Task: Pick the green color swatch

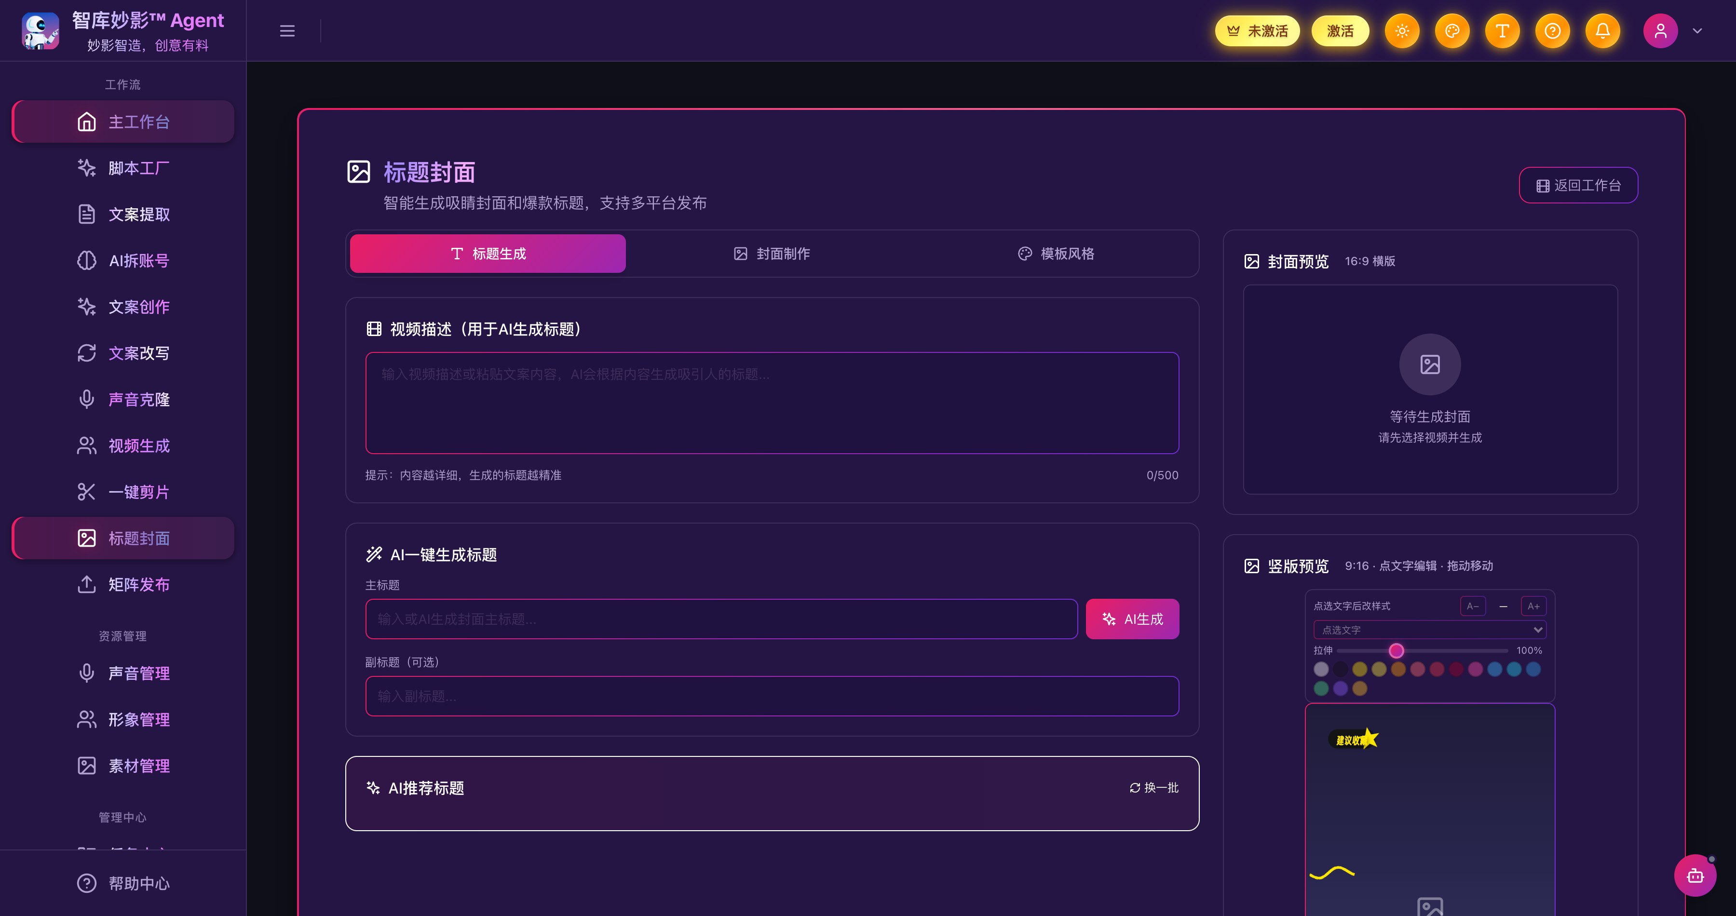Action: [x=1321, y=688]
